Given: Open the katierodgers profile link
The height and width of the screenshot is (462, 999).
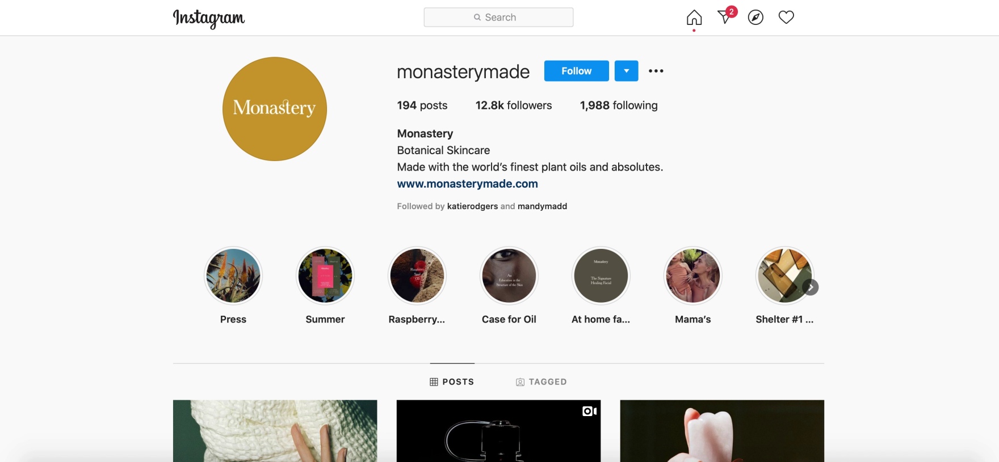Looking at the screenshot, I should click(472, 206).
